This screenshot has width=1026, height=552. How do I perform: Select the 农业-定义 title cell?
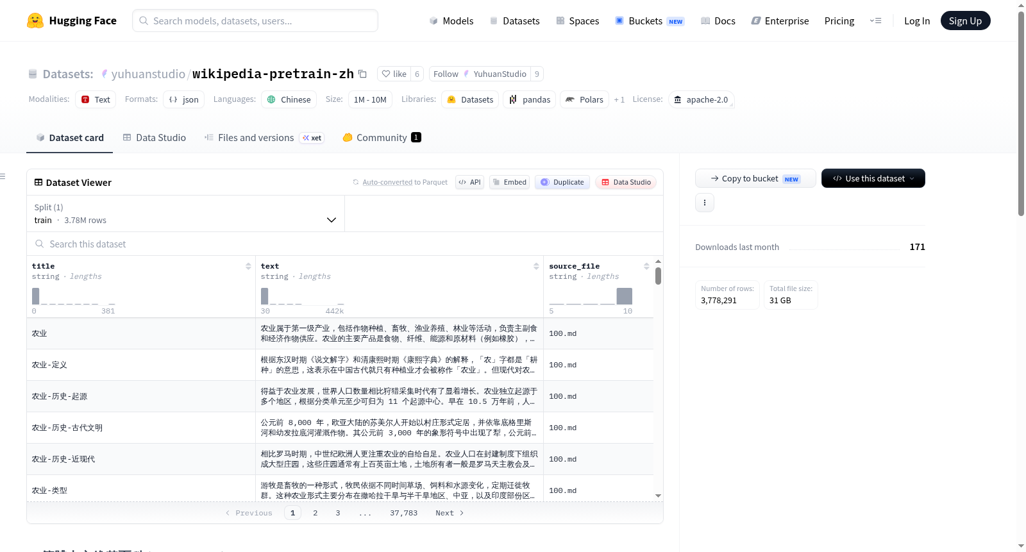[141, 365]
